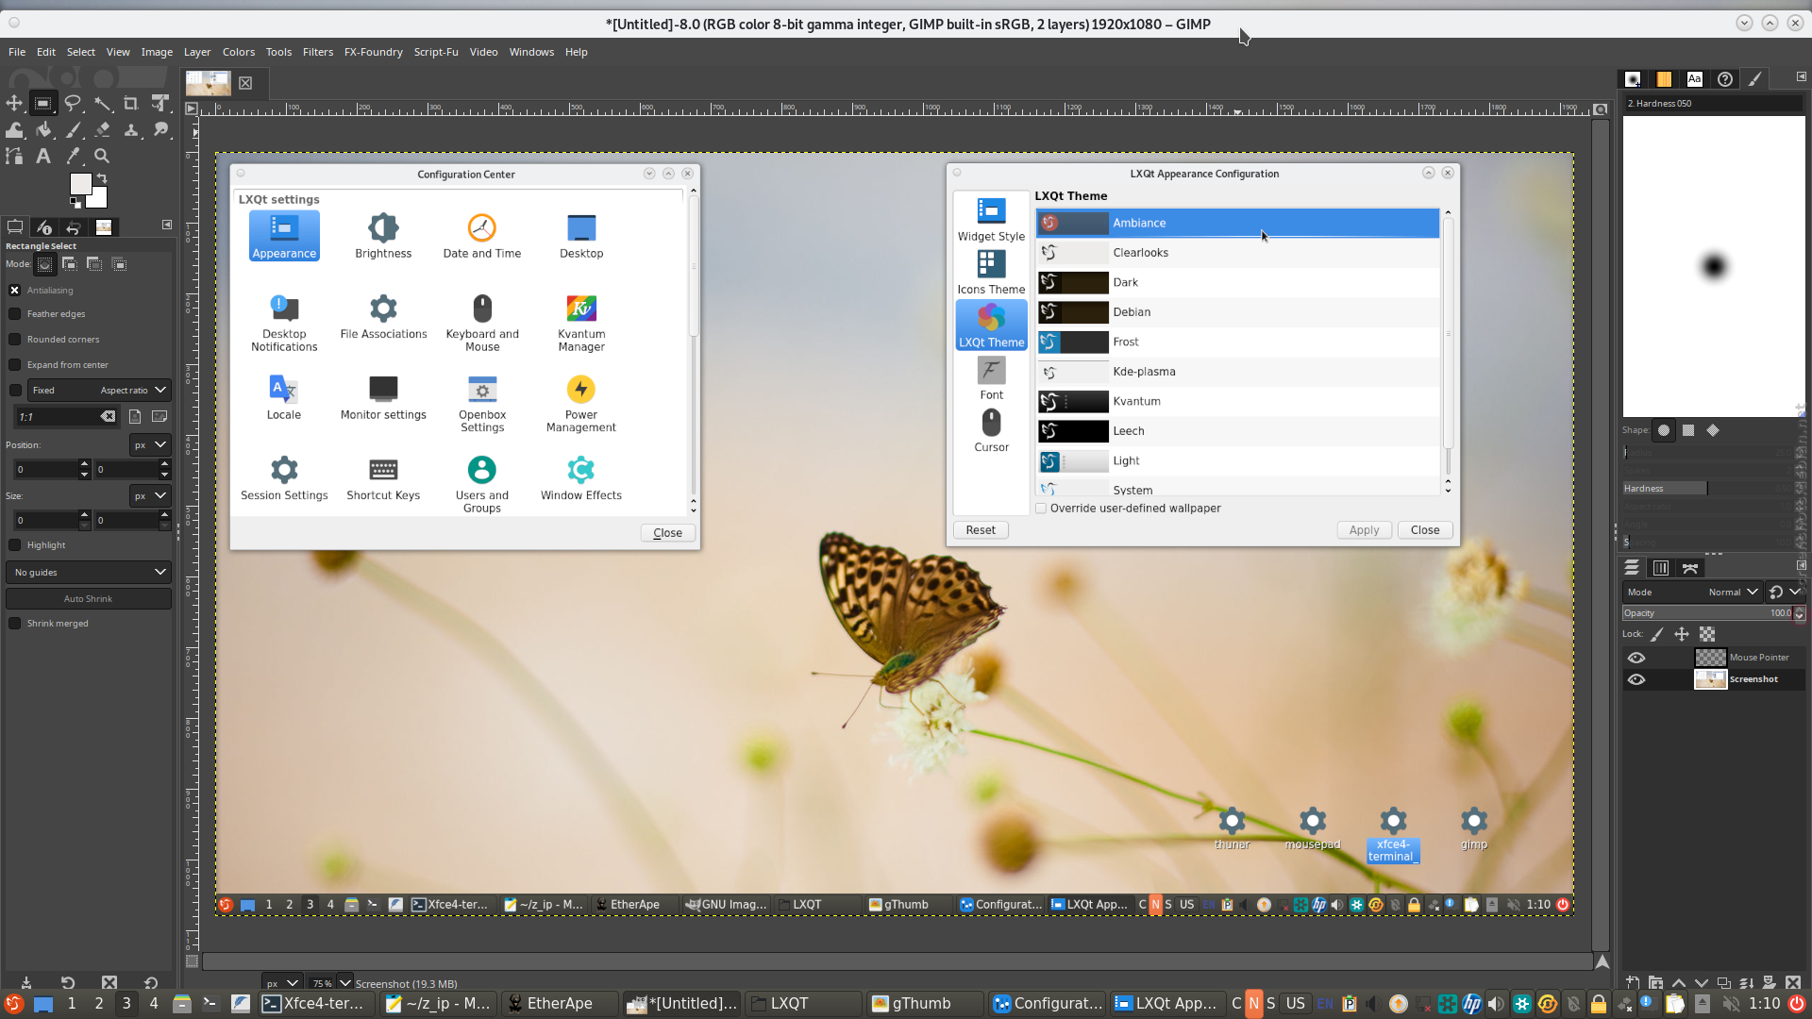Open the Size unit px dropdown
1812x1019 pixels.
click(x=149, y=496)
